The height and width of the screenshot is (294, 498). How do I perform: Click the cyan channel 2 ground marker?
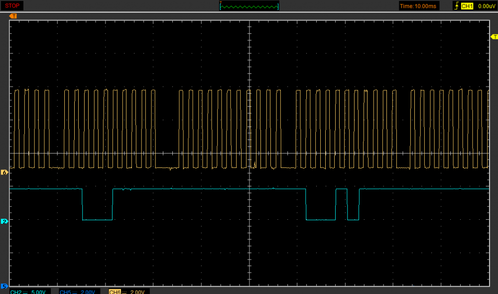point(4,221)
